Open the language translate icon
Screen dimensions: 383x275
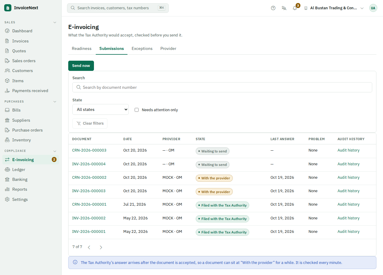tap(284, 8)
